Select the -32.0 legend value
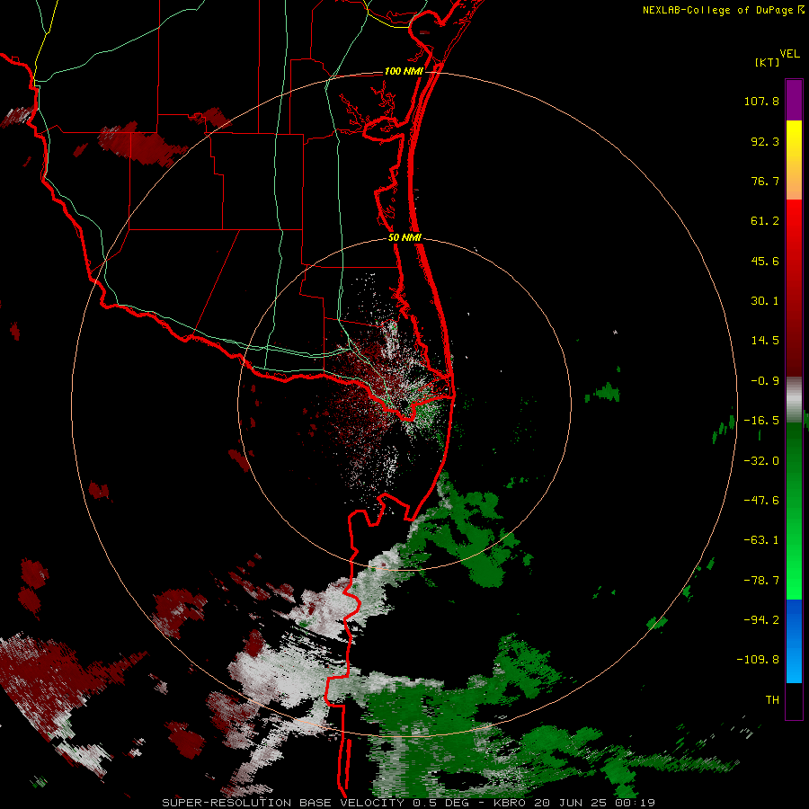The height and width of the screenshot is (809, 809). [761, 461]
